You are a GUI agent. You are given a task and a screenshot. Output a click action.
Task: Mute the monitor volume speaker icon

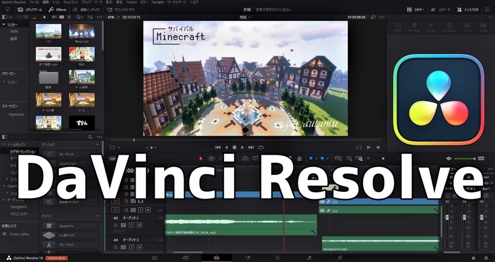coord(449,158)
